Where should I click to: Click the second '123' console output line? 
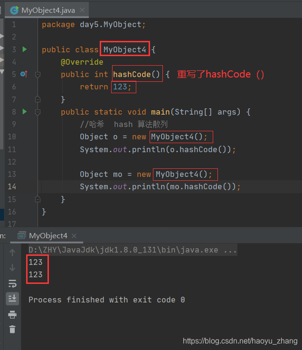coord(36,274)
